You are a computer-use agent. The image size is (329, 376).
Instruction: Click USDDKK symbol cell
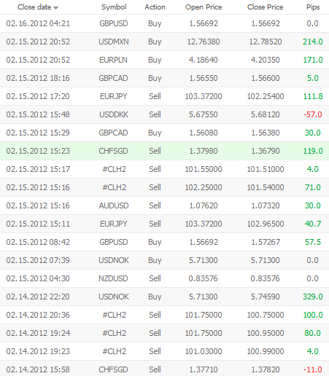(x=114, y=114)
